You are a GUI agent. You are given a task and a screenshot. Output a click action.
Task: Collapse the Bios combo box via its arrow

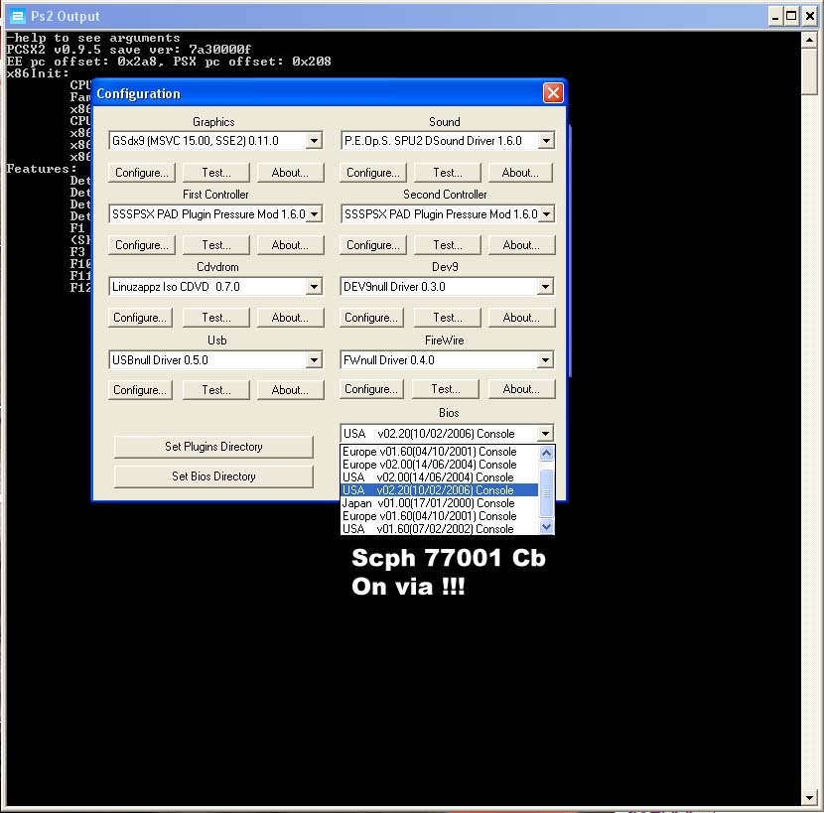(x=545, y=434)
